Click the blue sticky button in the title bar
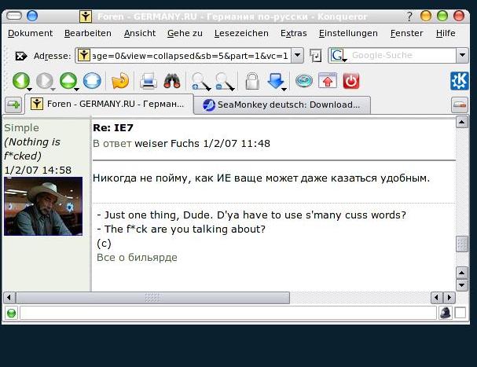 (32, 16)
